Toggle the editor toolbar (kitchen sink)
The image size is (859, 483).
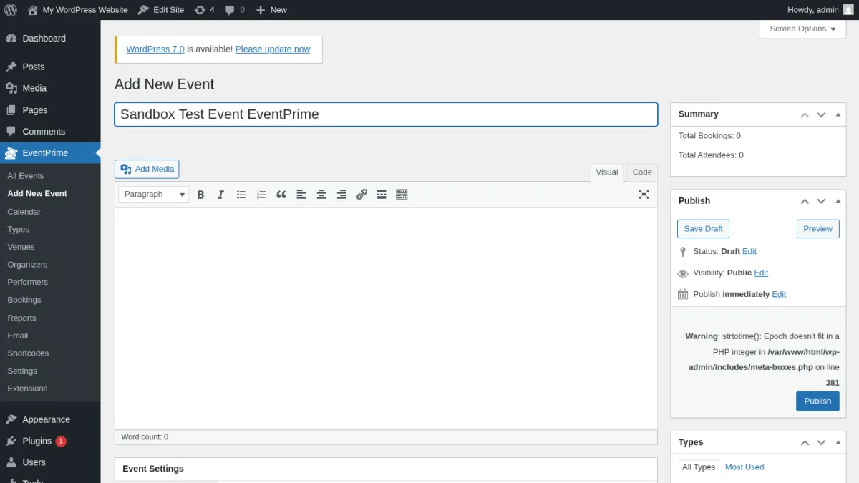click(x=402, y=195)
